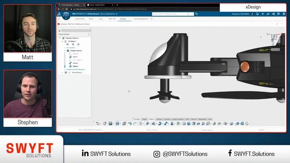Collapse the Physical Product tree node
The height and width of the screenshot is (163, 290).
point(60,38)
